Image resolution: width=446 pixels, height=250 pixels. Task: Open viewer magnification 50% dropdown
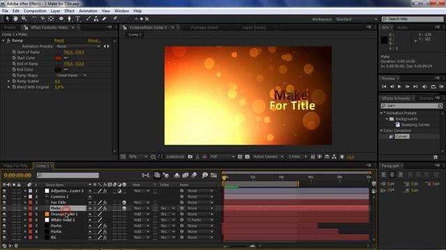(x=138, y=157)
